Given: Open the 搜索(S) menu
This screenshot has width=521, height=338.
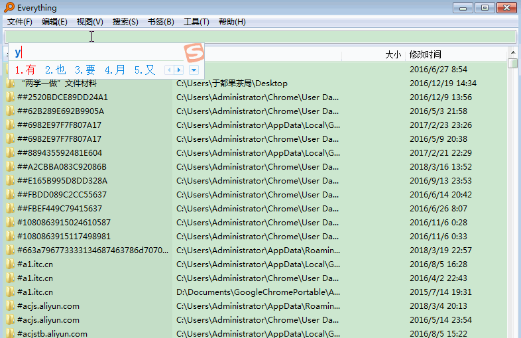Looking at the screenshot, I should (125, 22).
